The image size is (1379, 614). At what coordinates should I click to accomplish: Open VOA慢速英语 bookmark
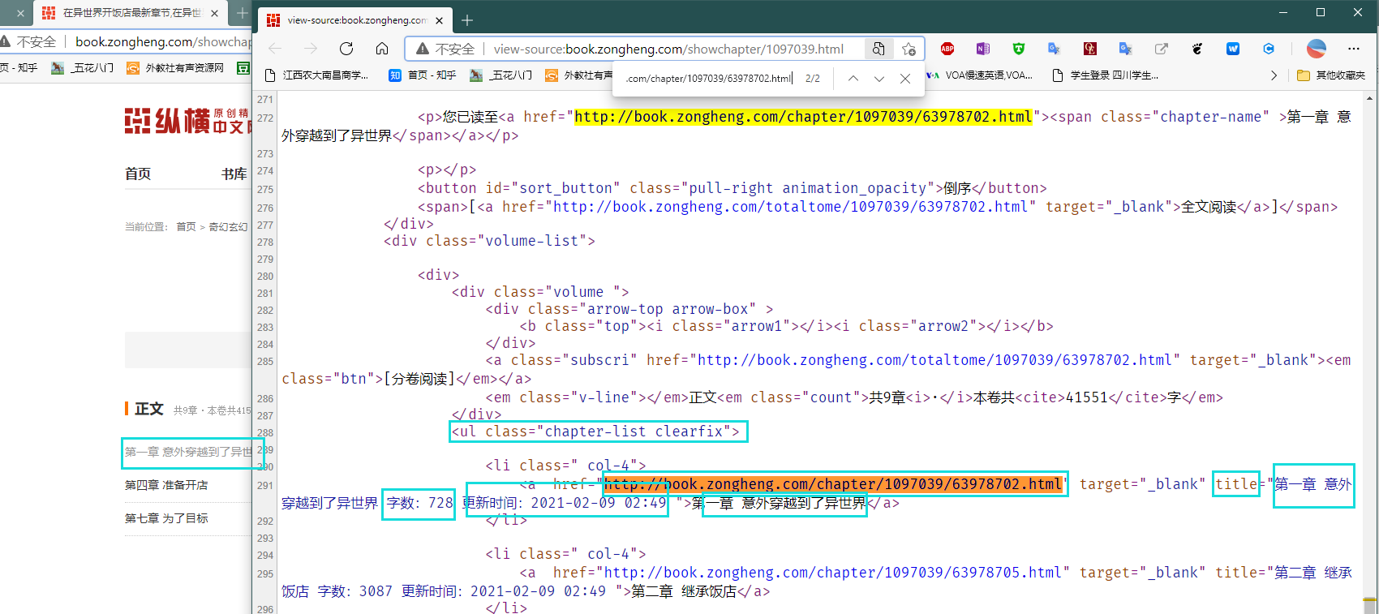click(x=980, y=75)
